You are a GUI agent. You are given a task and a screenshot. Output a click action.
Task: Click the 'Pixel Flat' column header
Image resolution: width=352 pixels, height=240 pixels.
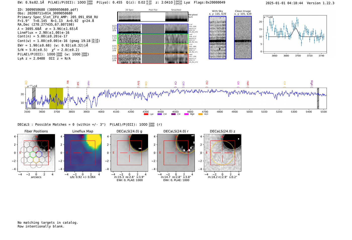pyautogui.click(x=153, y=10)
